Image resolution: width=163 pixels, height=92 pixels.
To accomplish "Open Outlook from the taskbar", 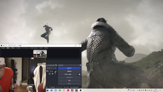I will tap(51, 90).
